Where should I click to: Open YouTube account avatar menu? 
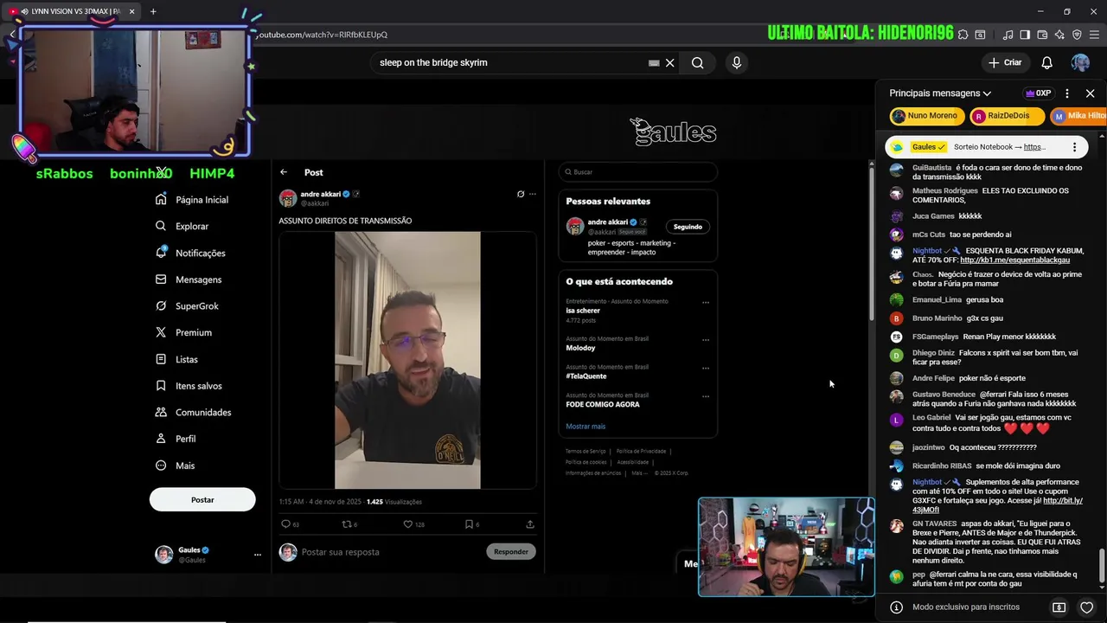1080,62
